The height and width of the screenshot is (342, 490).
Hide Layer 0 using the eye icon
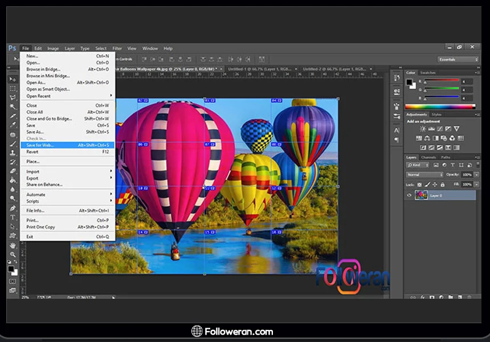click(409, 195)
